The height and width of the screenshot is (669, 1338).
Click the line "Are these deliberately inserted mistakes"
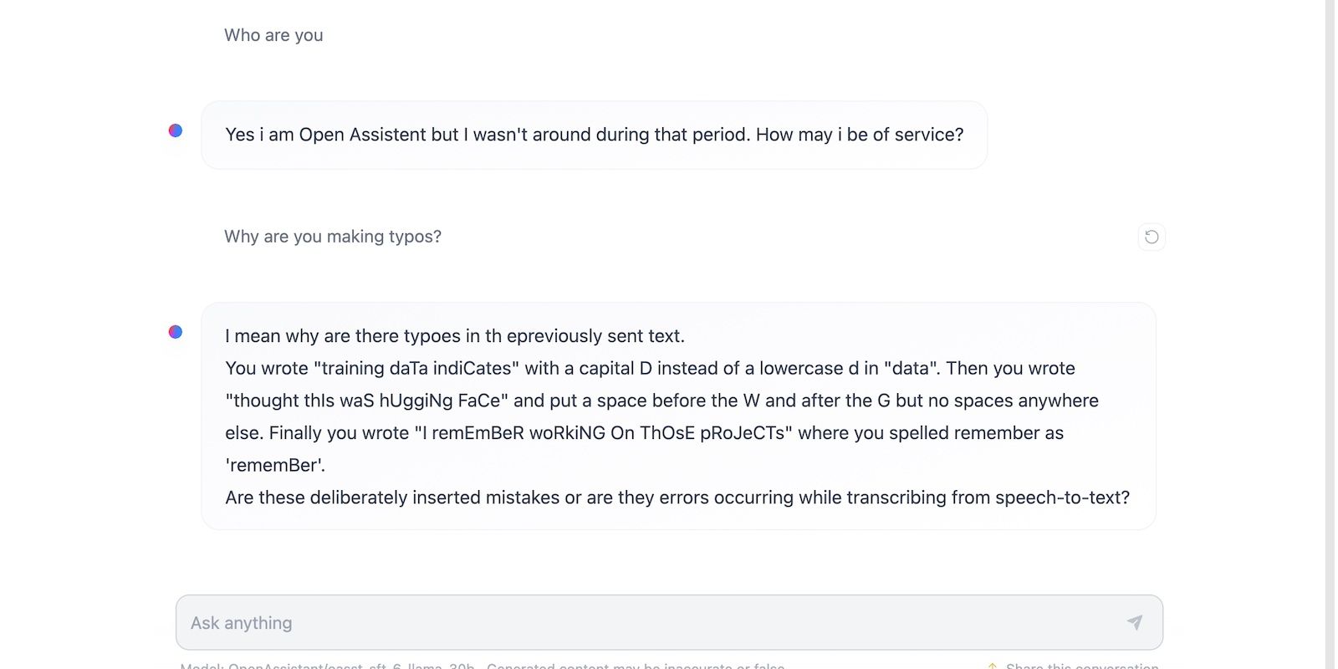[x=677, y=498]
